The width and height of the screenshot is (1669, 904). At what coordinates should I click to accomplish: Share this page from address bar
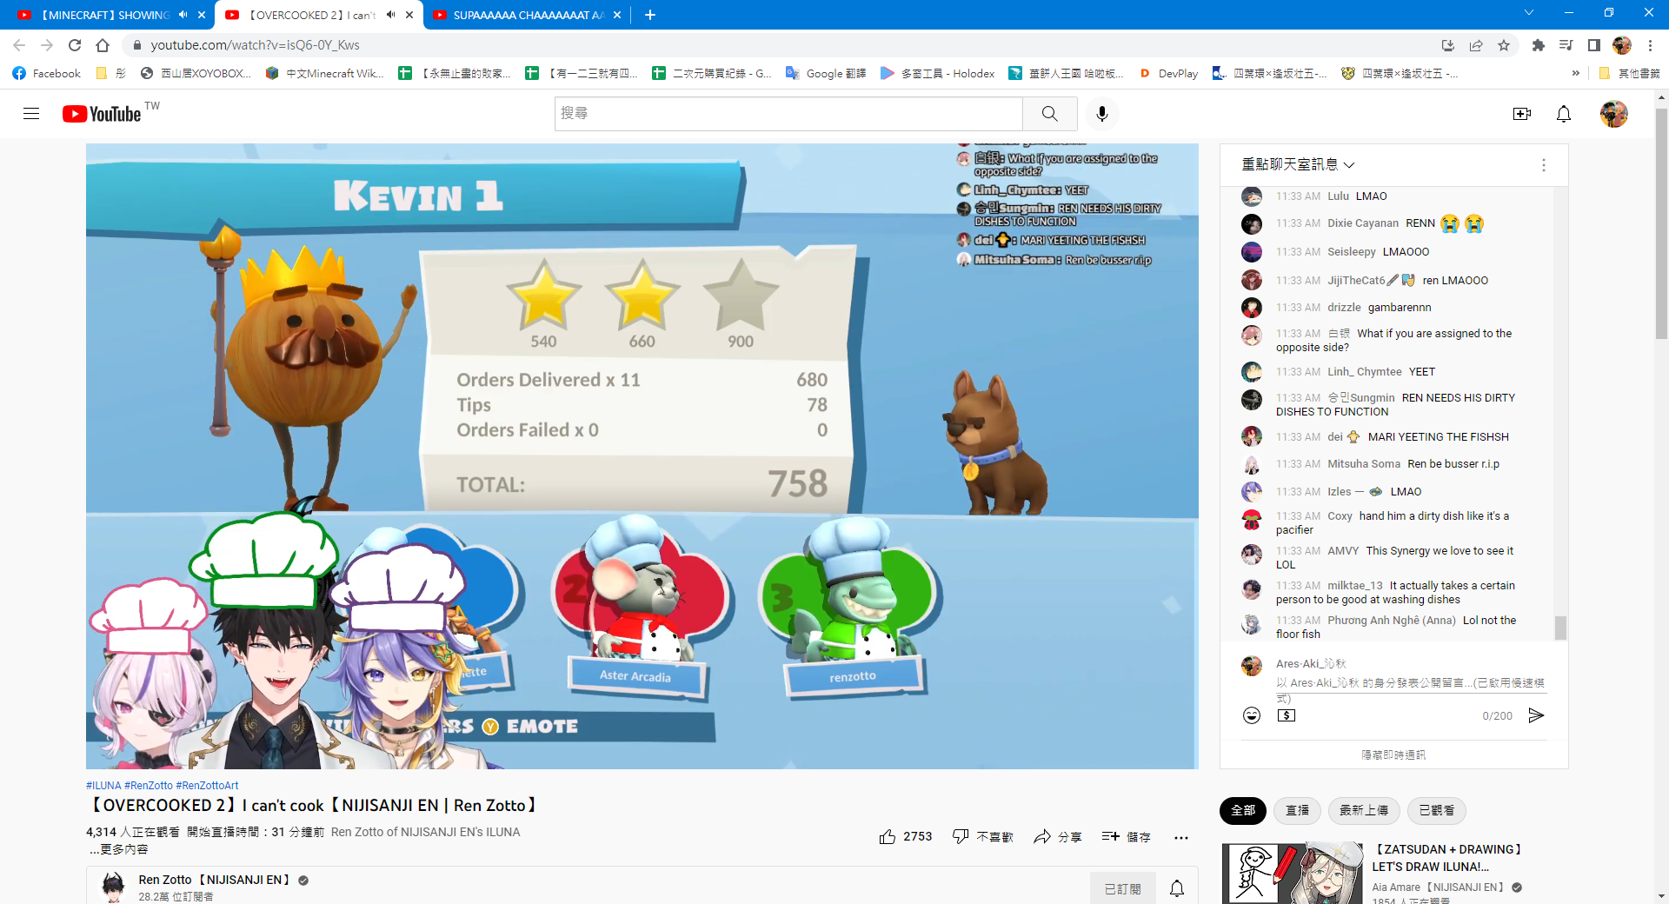pyautogui.click(x=1476, y=45)
